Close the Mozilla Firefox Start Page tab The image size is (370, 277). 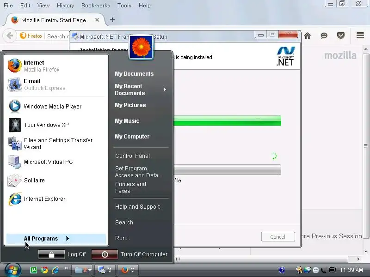(x=97, y=20)
